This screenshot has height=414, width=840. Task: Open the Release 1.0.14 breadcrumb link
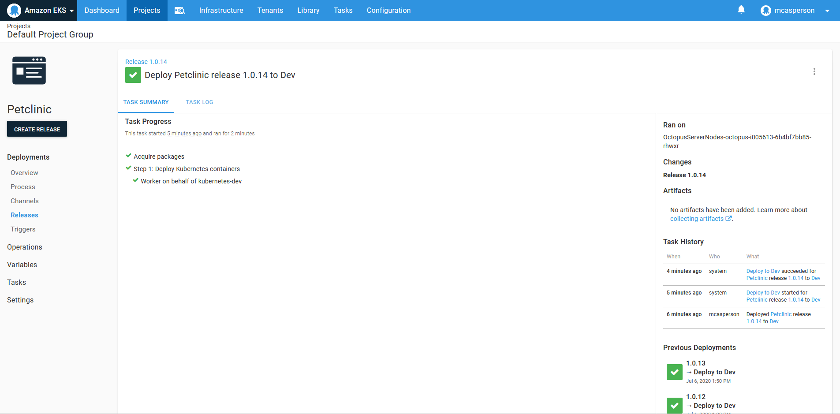coord(146,62)
